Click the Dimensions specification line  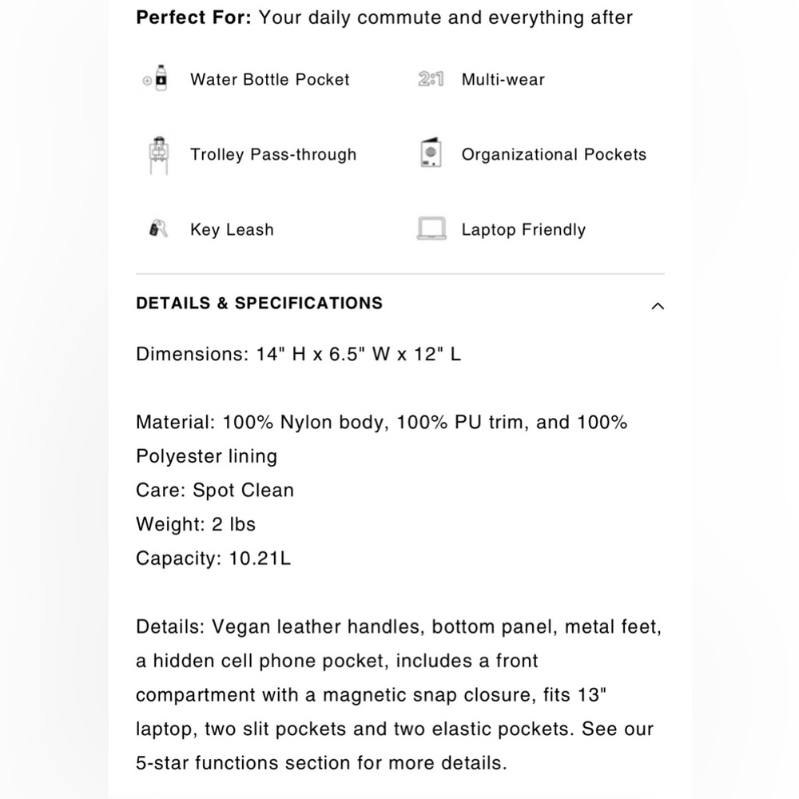pos(298,354)
